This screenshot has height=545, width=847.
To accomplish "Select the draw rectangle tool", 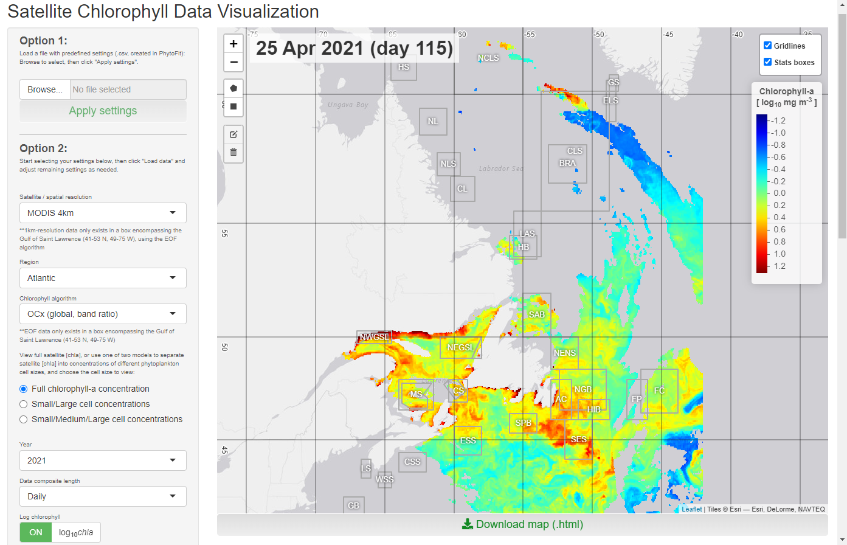I will click(233, 106).
